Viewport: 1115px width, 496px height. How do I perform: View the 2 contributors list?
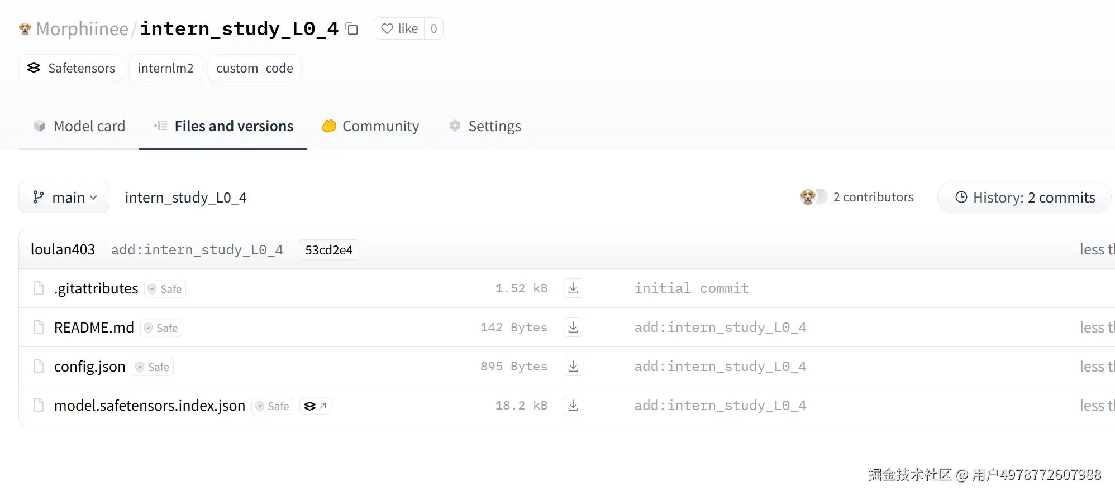coord(873,197)
